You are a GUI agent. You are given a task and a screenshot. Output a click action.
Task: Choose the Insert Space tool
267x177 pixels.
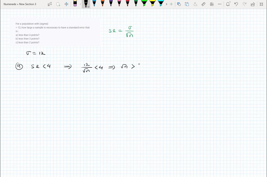[66, 4]
